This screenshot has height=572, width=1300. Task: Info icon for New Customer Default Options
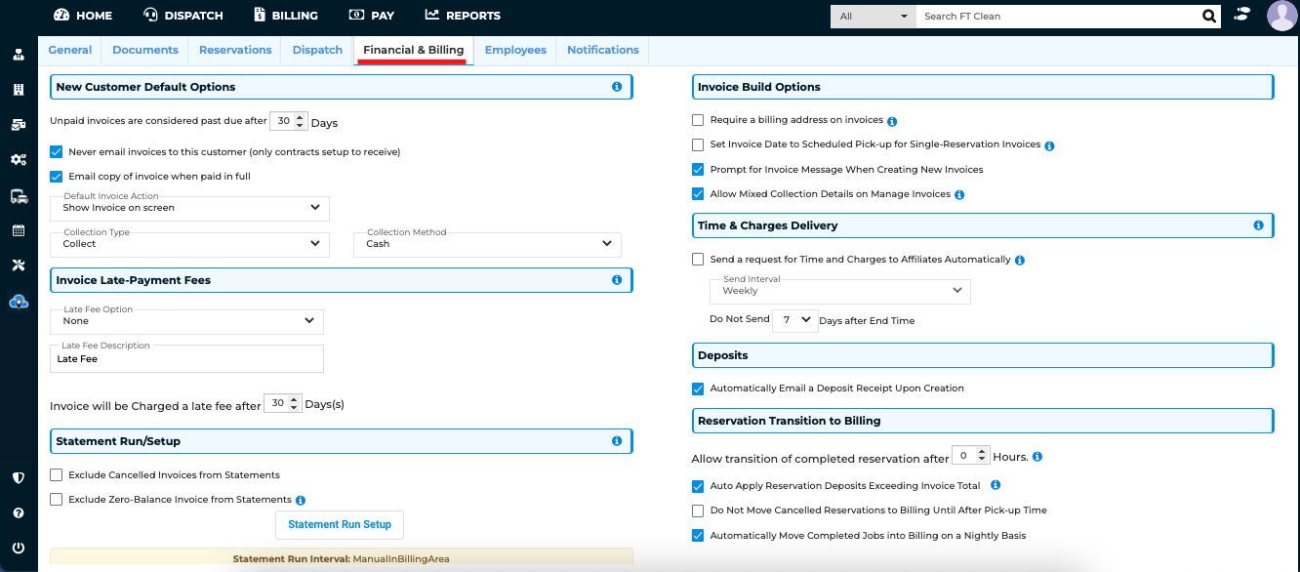coord(617,87)
